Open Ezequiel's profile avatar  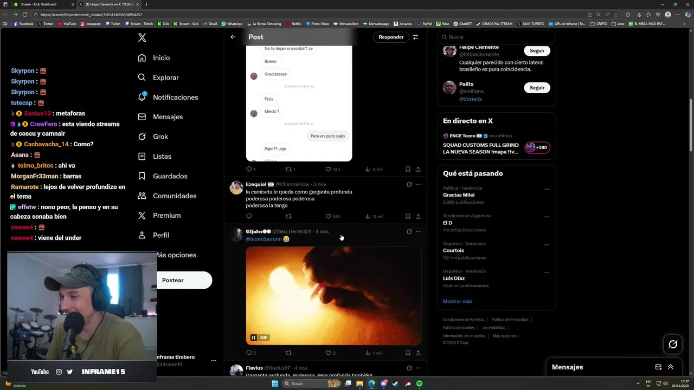[x=236, y=187]
